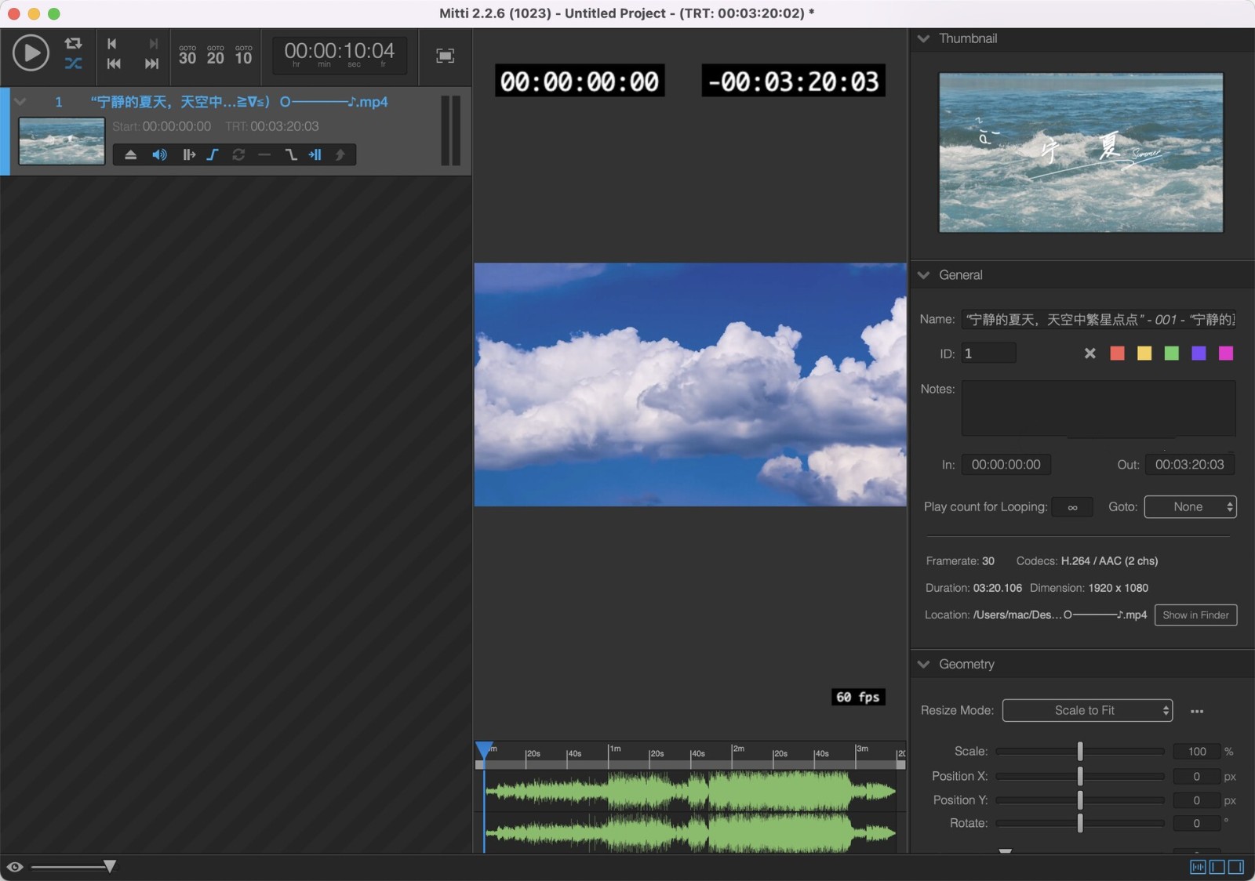This screenshot has width=1255, height=881.
Task: Select the previous cue with double-arrow rewind icon
Action: coord(114,63)
